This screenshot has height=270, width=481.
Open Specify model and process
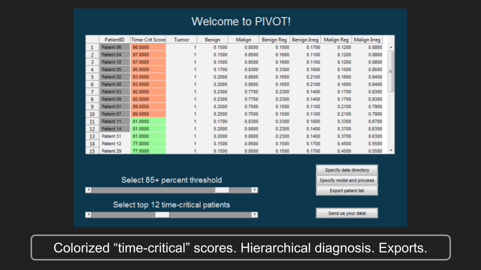coord(347,180)
